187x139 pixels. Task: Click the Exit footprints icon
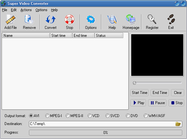[x=171, y=19]
